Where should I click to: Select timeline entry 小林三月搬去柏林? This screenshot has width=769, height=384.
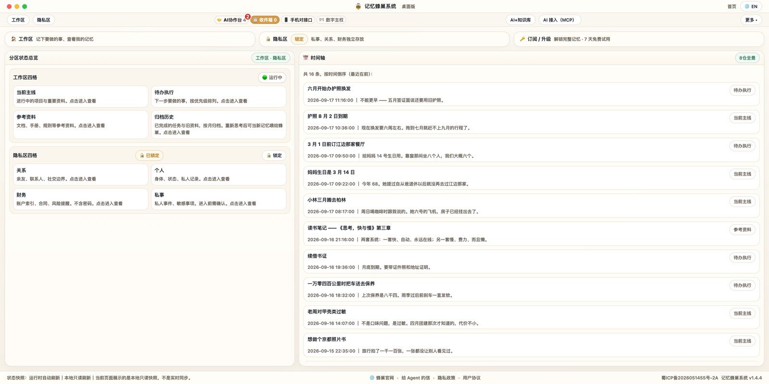532,206
